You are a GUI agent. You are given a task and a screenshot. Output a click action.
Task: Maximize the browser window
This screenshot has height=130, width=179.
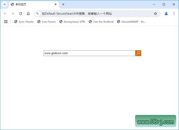[164, 4]
